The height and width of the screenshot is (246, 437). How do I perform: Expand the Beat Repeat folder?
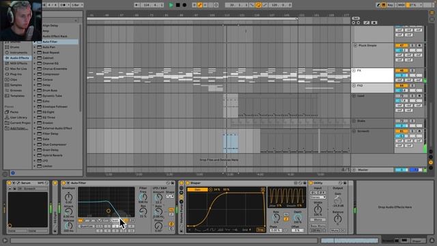tap(35, 53)
